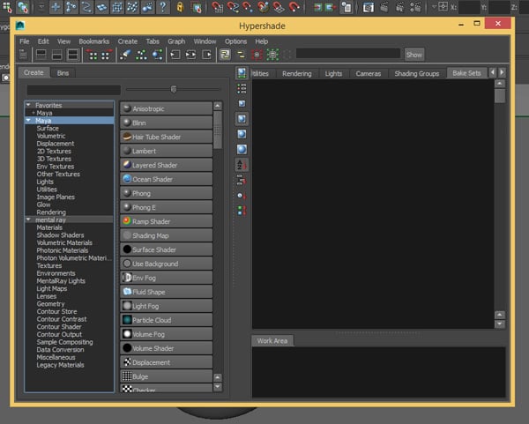
Task: Select extra large swatches view button
Action: [x=242, y=149]
